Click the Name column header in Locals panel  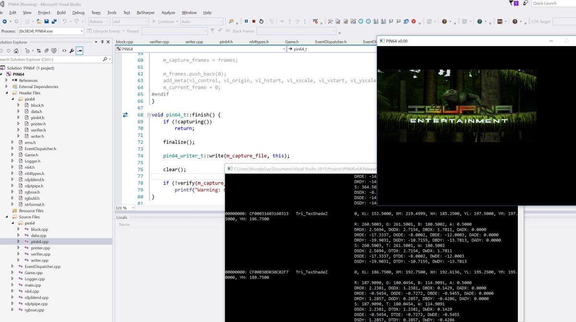(x=124, y=224)
